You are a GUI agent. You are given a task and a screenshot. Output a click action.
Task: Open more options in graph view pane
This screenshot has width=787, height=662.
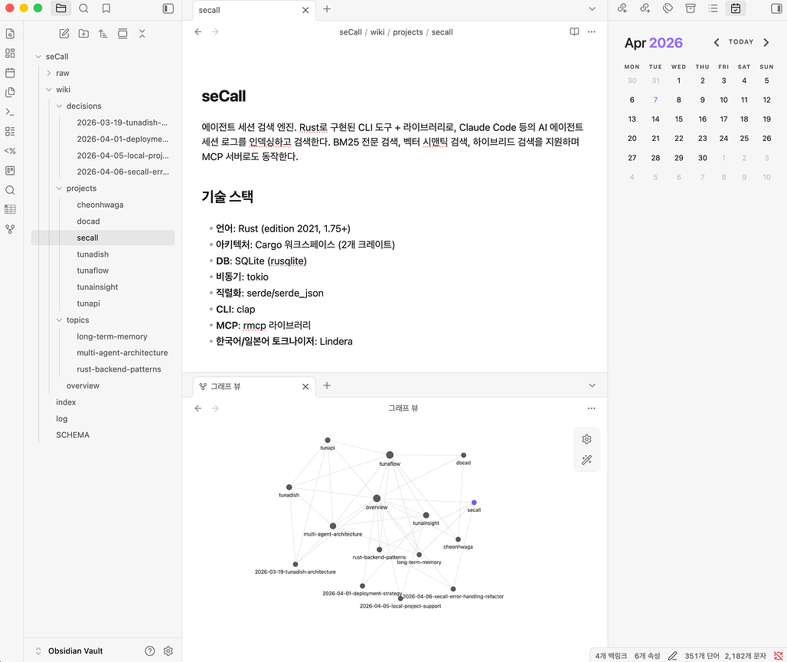click(592, 408)
